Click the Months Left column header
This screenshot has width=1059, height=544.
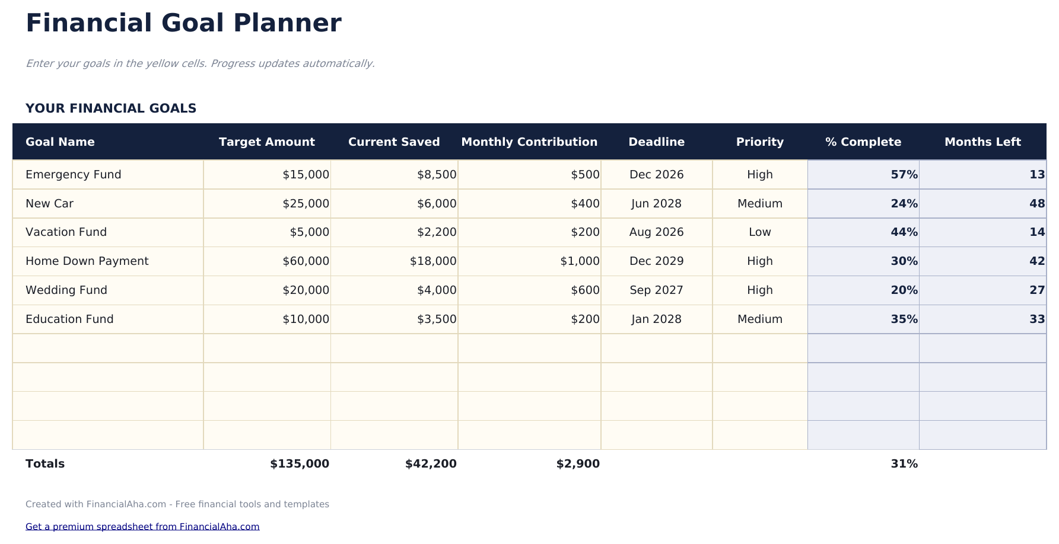click(x=982, y=142)
